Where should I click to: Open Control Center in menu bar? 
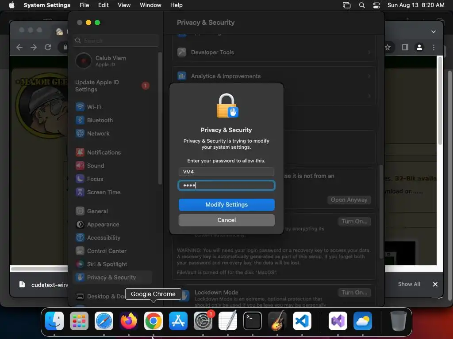point(376,5)
